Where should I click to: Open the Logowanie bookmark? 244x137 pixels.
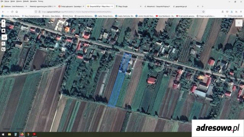click(x=84, y=16)
